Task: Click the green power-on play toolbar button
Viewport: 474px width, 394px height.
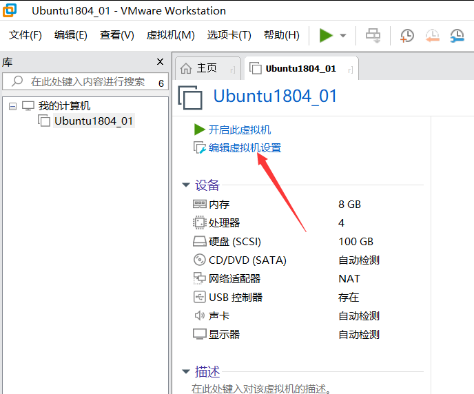Action: (x=326, y=35)
